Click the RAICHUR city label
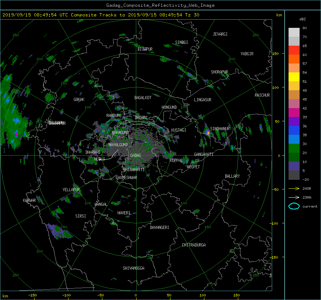 click(262, 95)
